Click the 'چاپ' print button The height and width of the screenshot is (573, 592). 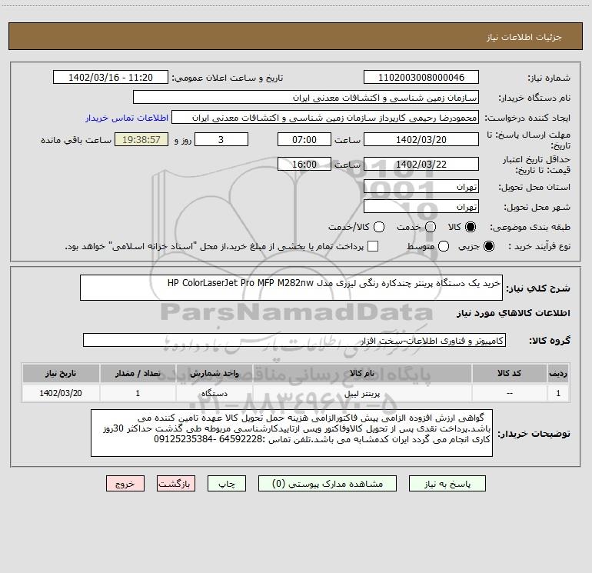point(227,484)
